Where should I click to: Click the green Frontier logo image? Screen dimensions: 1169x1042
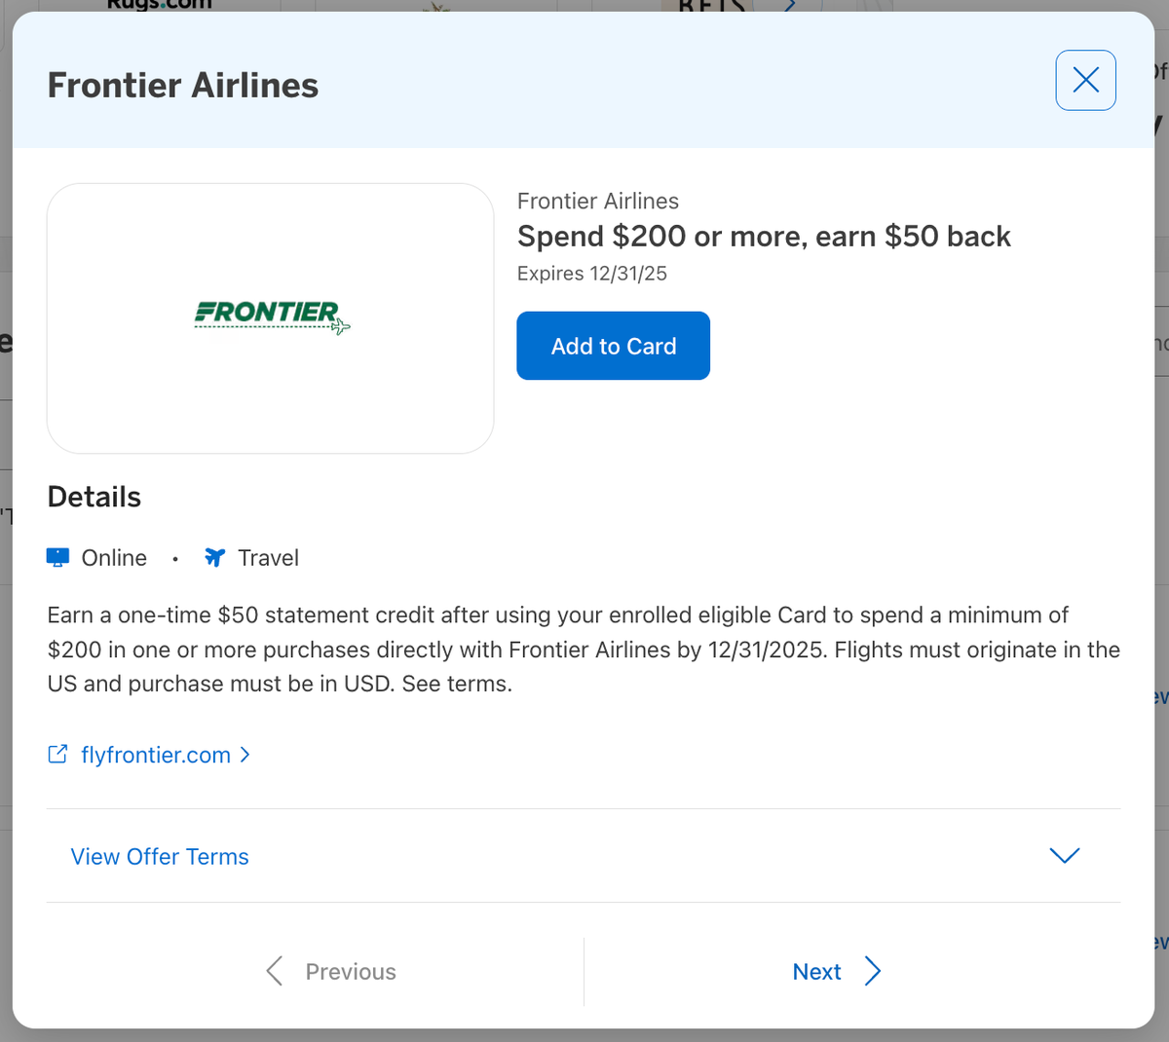[x=271, y=316]
